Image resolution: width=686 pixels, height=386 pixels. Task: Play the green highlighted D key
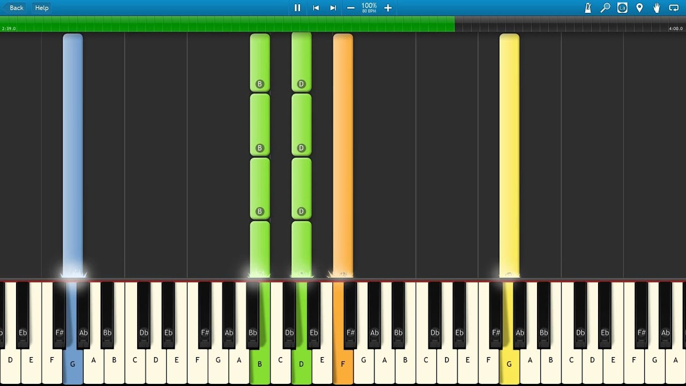(301, 365)
